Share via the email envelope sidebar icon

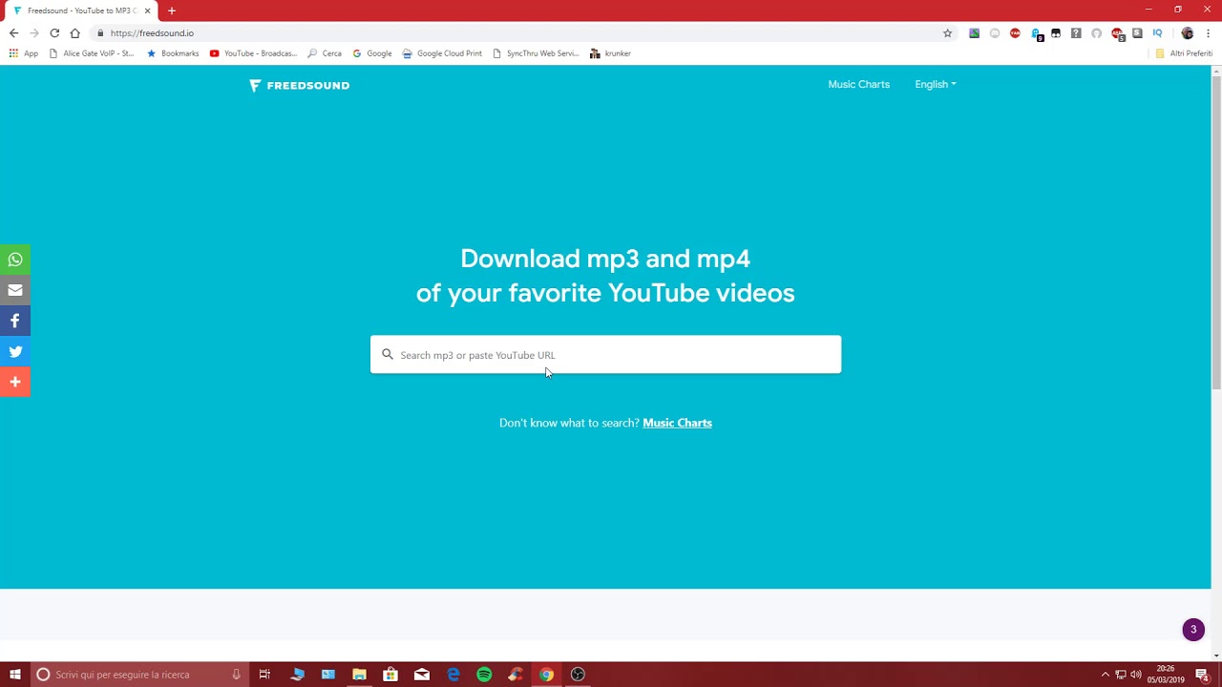15,290
